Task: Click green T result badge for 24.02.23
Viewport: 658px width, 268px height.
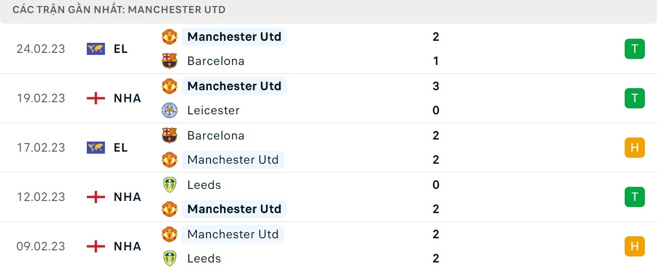Action: point(634,49)
